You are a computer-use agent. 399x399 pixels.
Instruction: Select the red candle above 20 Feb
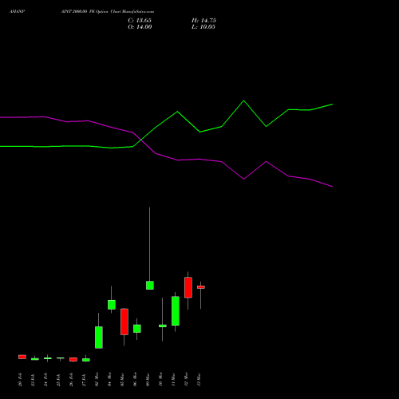[x=22, y=357]
